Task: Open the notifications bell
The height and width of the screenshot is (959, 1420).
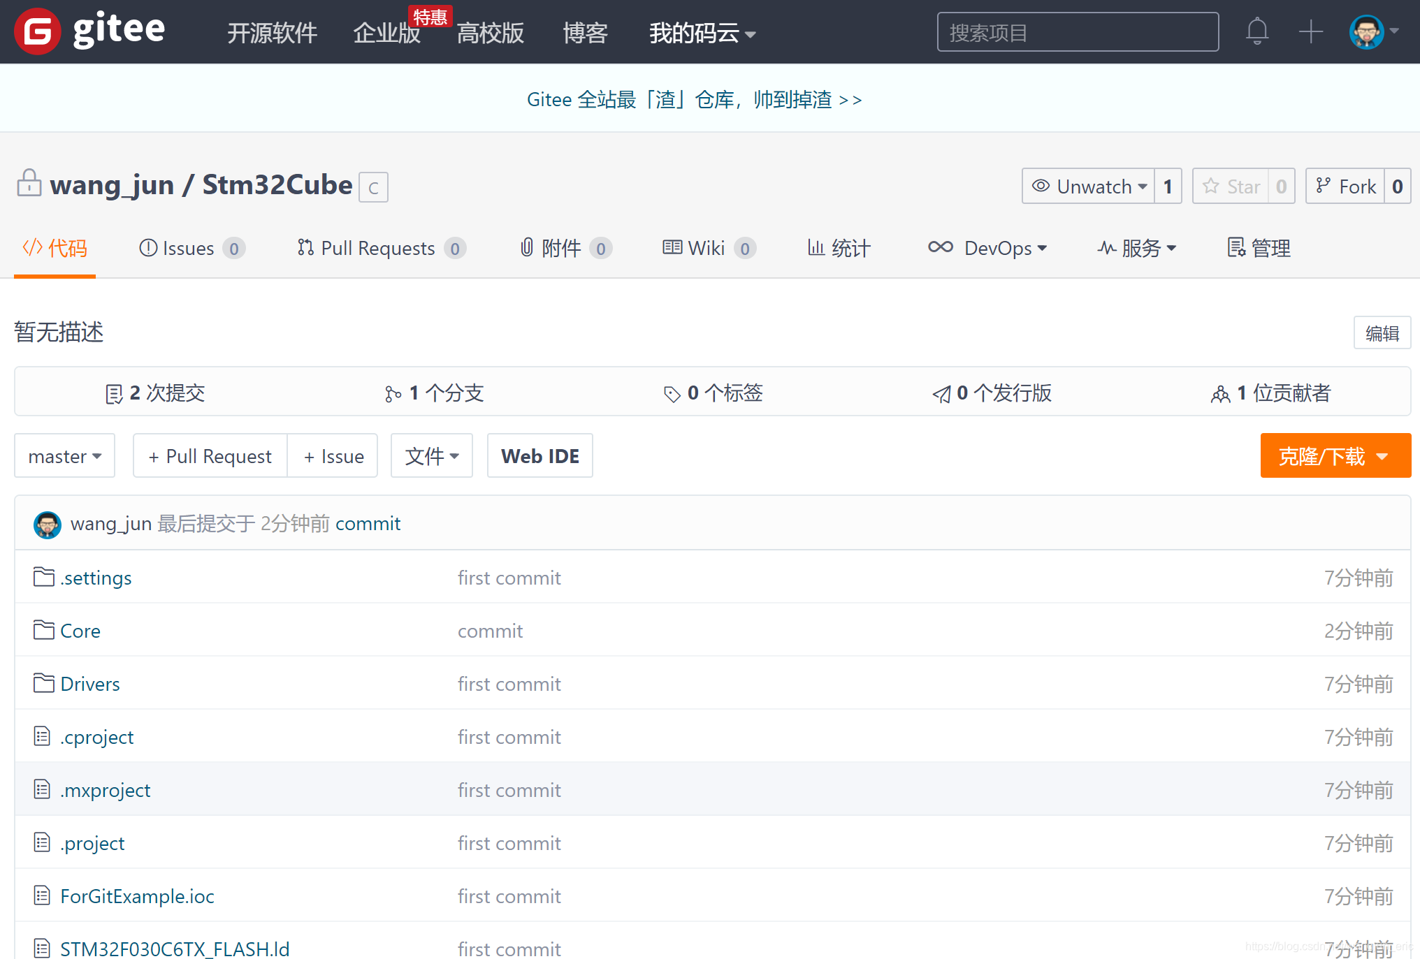Action: pyautogui.click(x=1256, y=31)
